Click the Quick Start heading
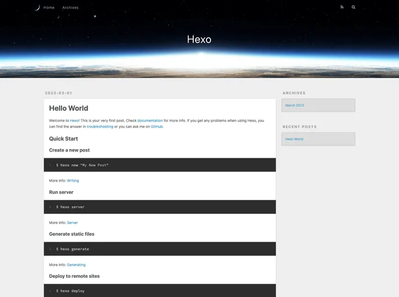The image size is (399, 297). point(63,139)
